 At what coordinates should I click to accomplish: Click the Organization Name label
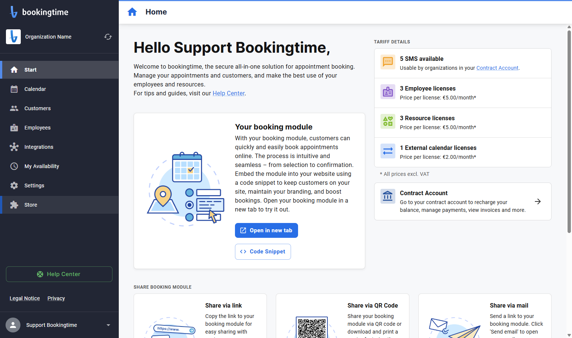pos(48,37)
